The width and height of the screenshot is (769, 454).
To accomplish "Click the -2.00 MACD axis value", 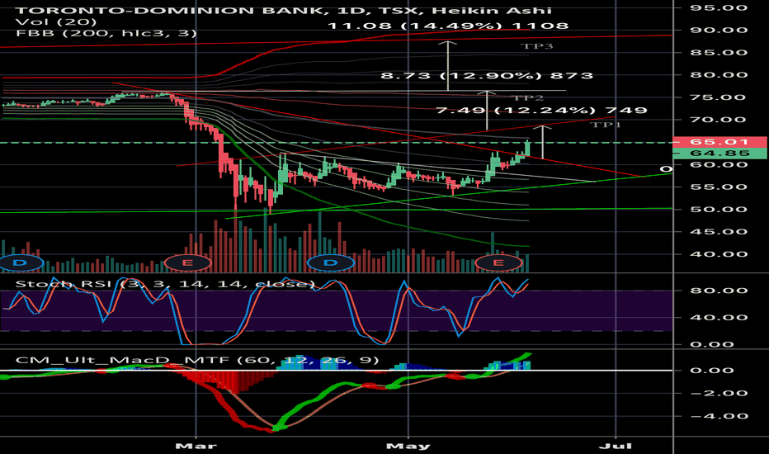I will point(719,393).
